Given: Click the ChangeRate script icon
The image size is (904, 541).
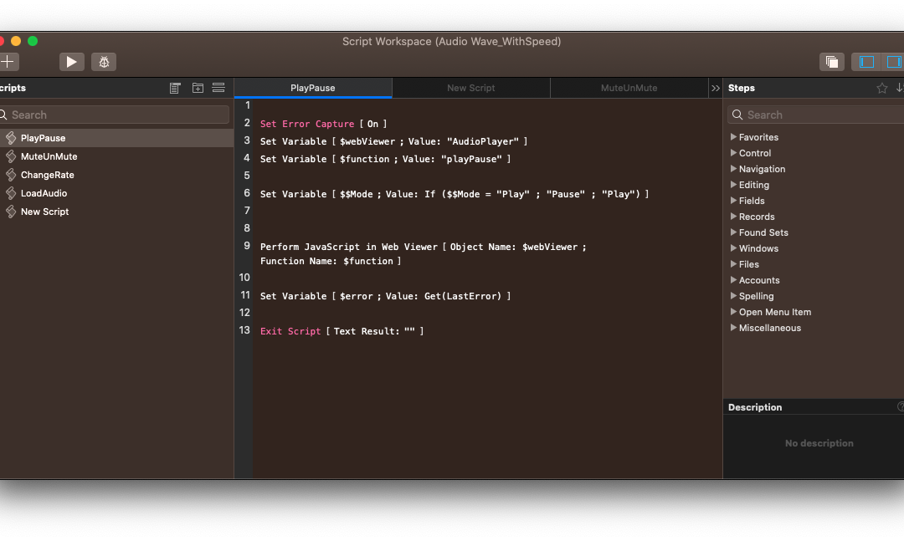Looking at the screenshot, I should point(11,175).
